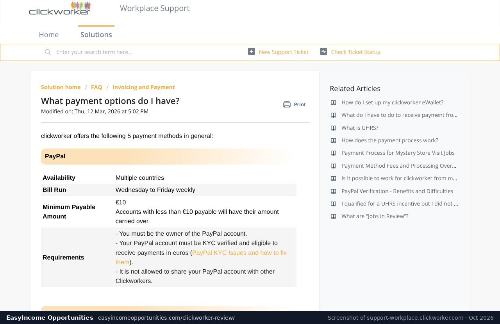Click the Check Ticket Status icon
Screen dimensions: 500x324
pyautogui.click(x=323, y=52)
